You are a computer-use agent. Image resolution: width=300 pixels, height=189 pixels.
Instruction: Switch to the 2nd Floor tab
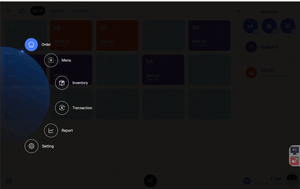pyautogui.click(x=80, y=11)
